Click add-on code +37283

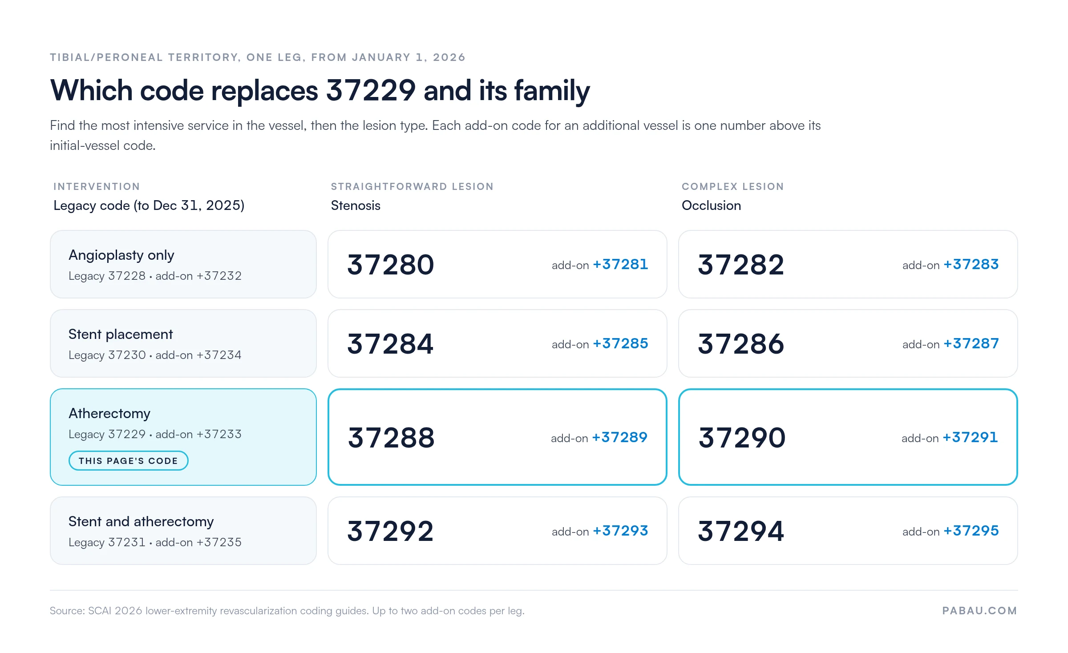click(971, 264)
